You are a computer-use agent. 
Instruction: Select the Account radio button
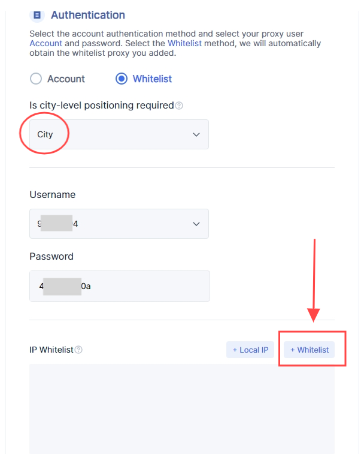point(36,79)
